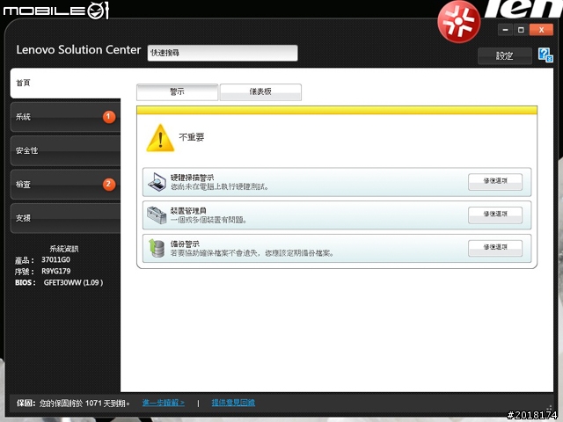Click 修復選項 for 備份警示
563x422 pixels.
[x=495, y=247]
